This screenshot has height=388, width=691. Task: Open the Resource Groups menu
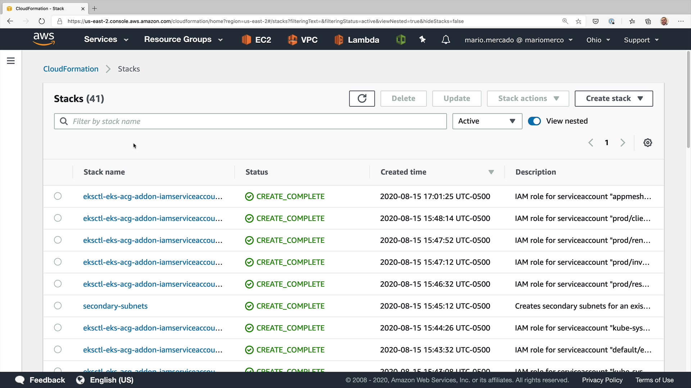point(183,40)
